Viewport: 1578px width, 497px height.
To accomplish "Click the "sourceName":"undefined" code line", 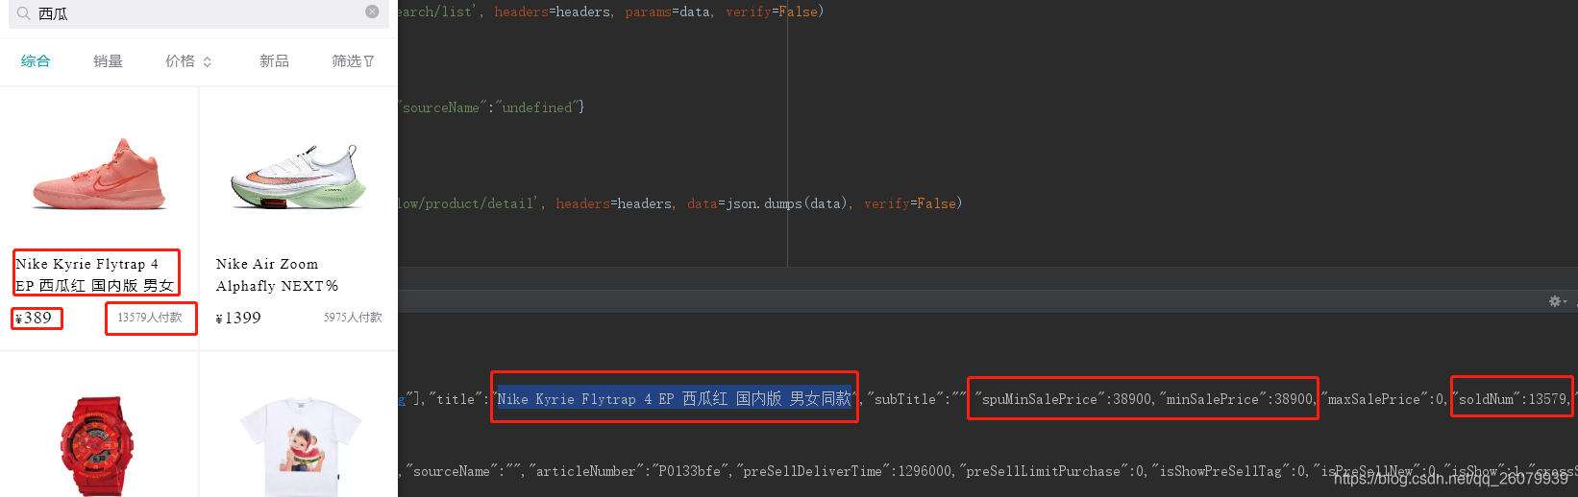I will (491, 107).
